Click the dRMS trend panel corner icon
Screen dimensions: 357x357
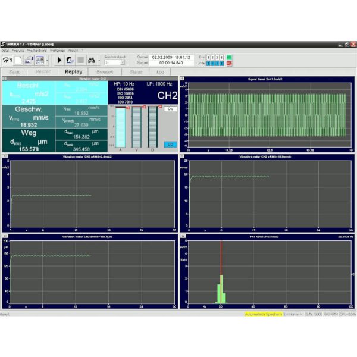tap(5, 236)
